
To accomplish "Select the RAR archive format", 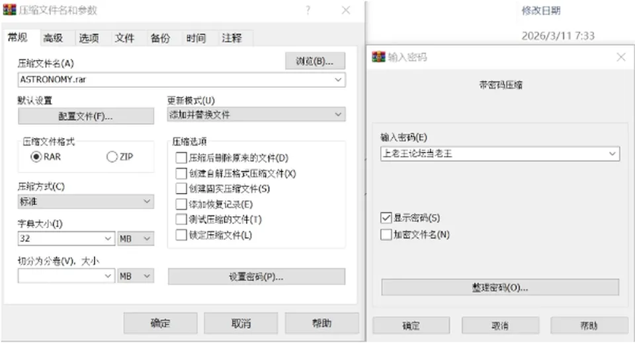I will 36,157.
